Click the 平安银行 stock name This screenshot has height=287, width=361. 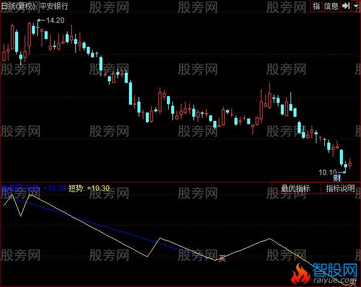[54, 6]
